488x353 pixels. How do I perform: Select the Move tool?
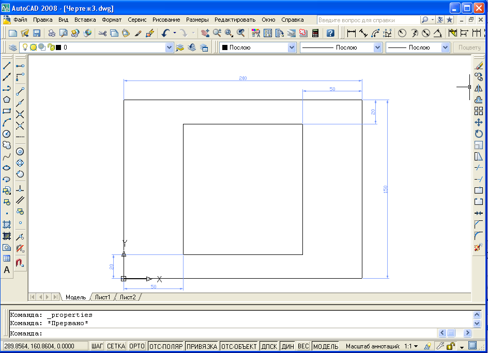tap(479, 122)
